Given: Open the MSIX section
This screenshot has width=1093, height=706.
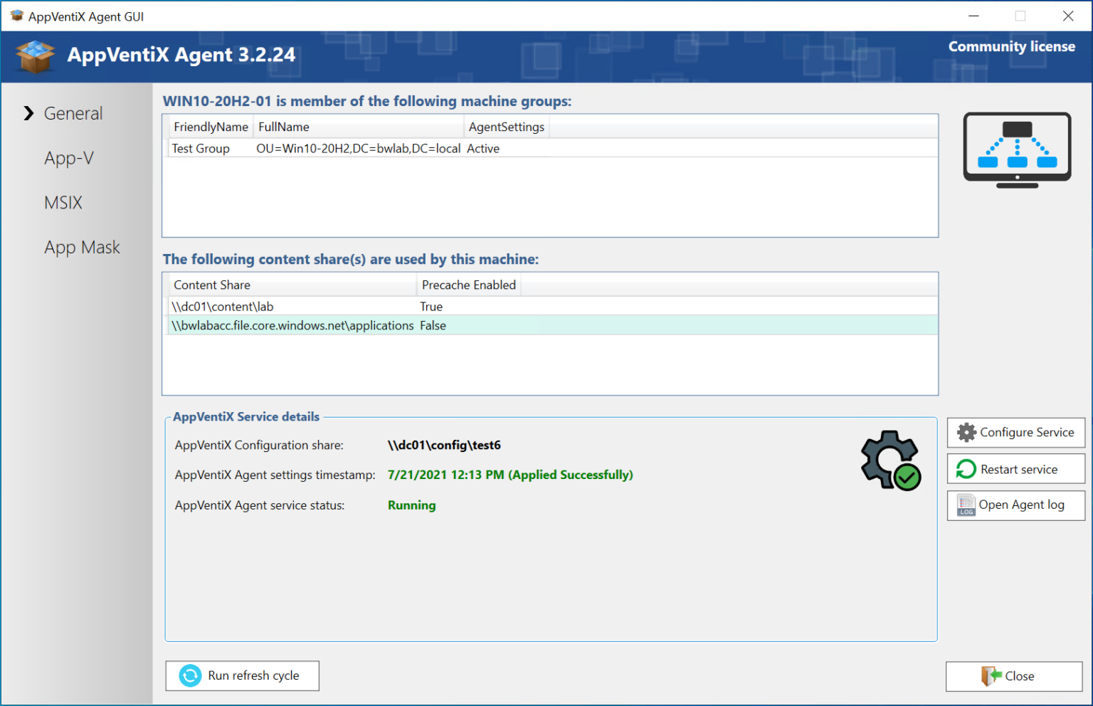Looking at the screenshot, I should click(63, 202).
